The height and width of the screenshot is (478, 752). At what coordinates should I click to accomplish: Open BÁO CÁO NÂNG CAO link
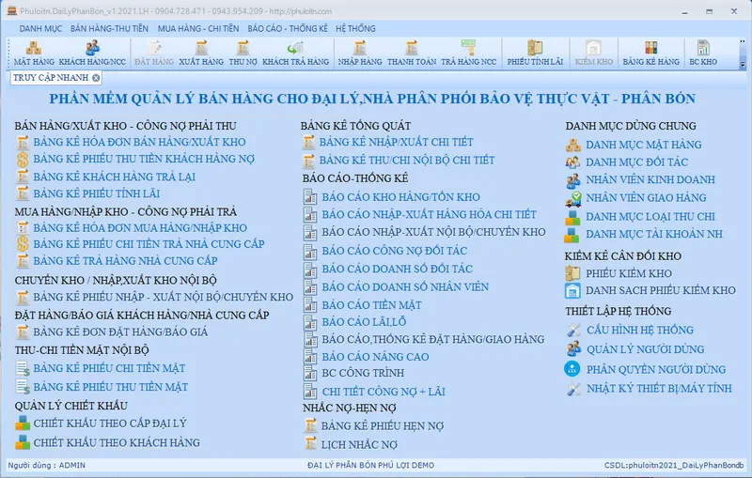click(375, 357)
